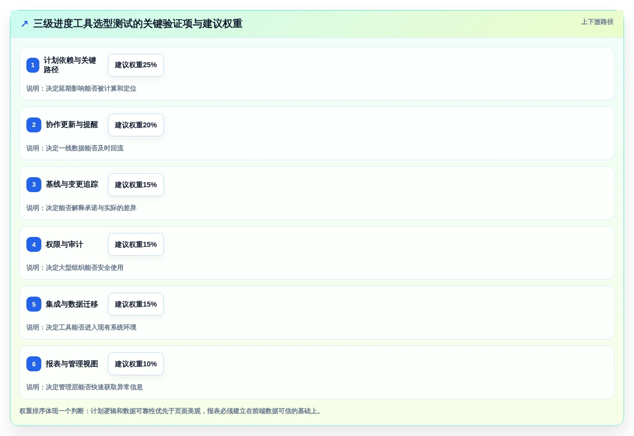Select 建议权重15% pill next to 基线与变更追踪
This screenshot has height=436, width=634.
(136, 185)
